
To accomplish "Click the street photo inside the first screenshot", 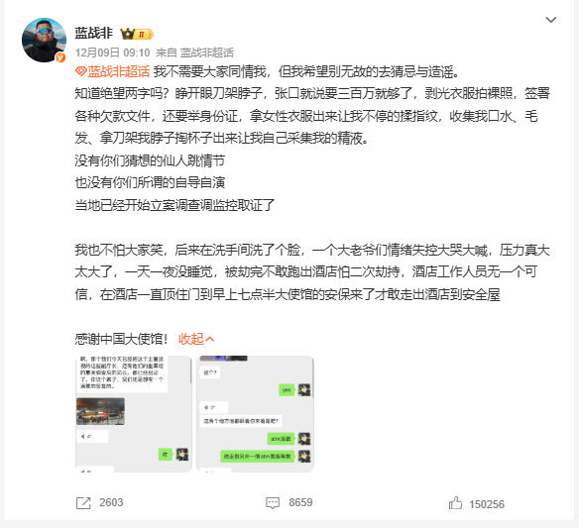I will click(100, 411).
